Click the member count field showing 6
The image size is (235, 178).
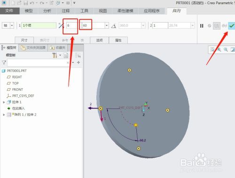(x=71, y=25)
